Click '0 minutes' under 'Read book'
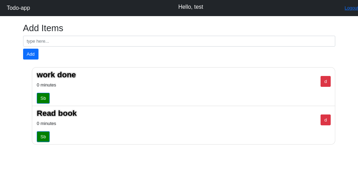This screenshot has width=358, height=181. click(x=47, y=124)
